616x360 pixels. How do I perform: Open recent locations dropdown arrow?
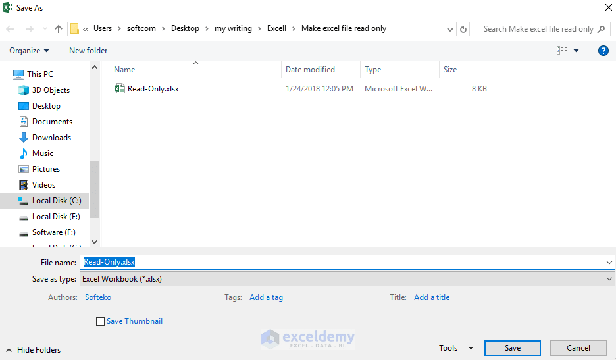point(45,29)
